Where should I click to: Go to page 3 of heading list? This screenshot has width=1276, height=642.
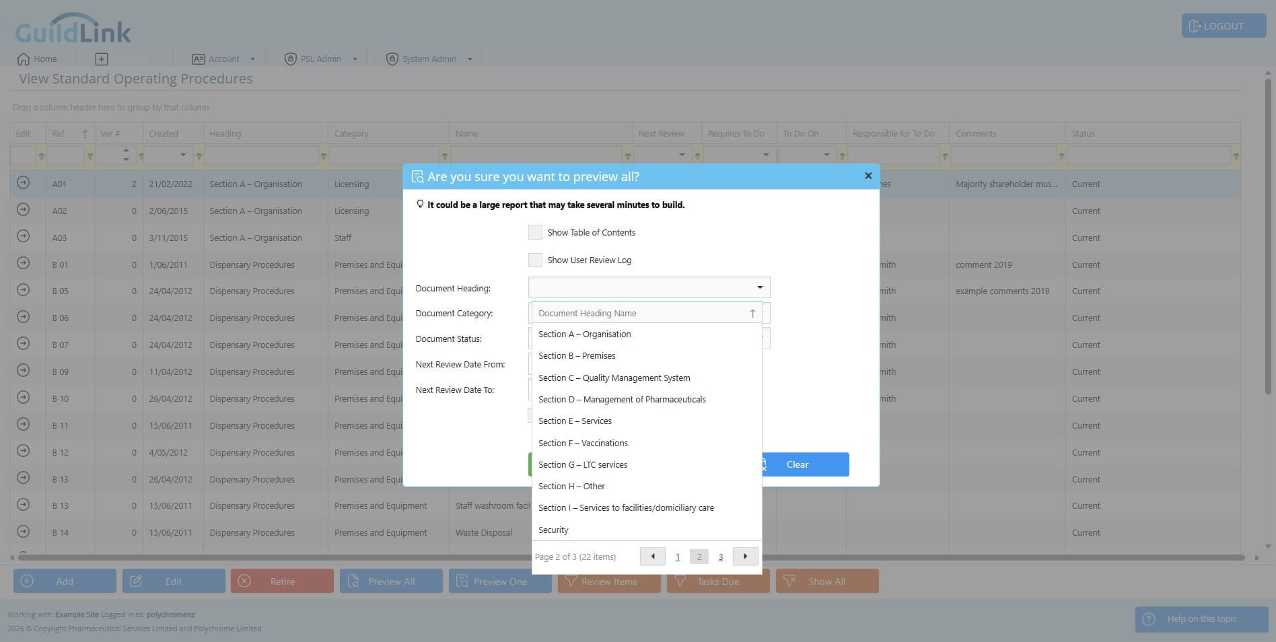coord(721,557)
